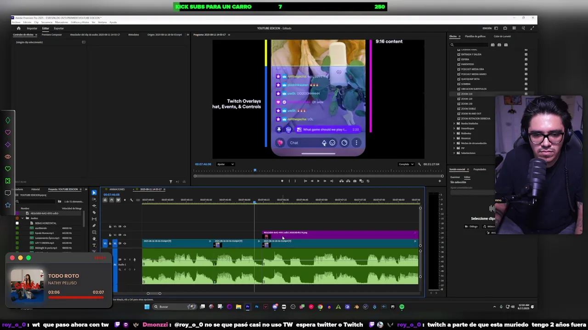Select the Ripple Edit tool
Viewport: 588px width, 330px height.
[94, 206]
